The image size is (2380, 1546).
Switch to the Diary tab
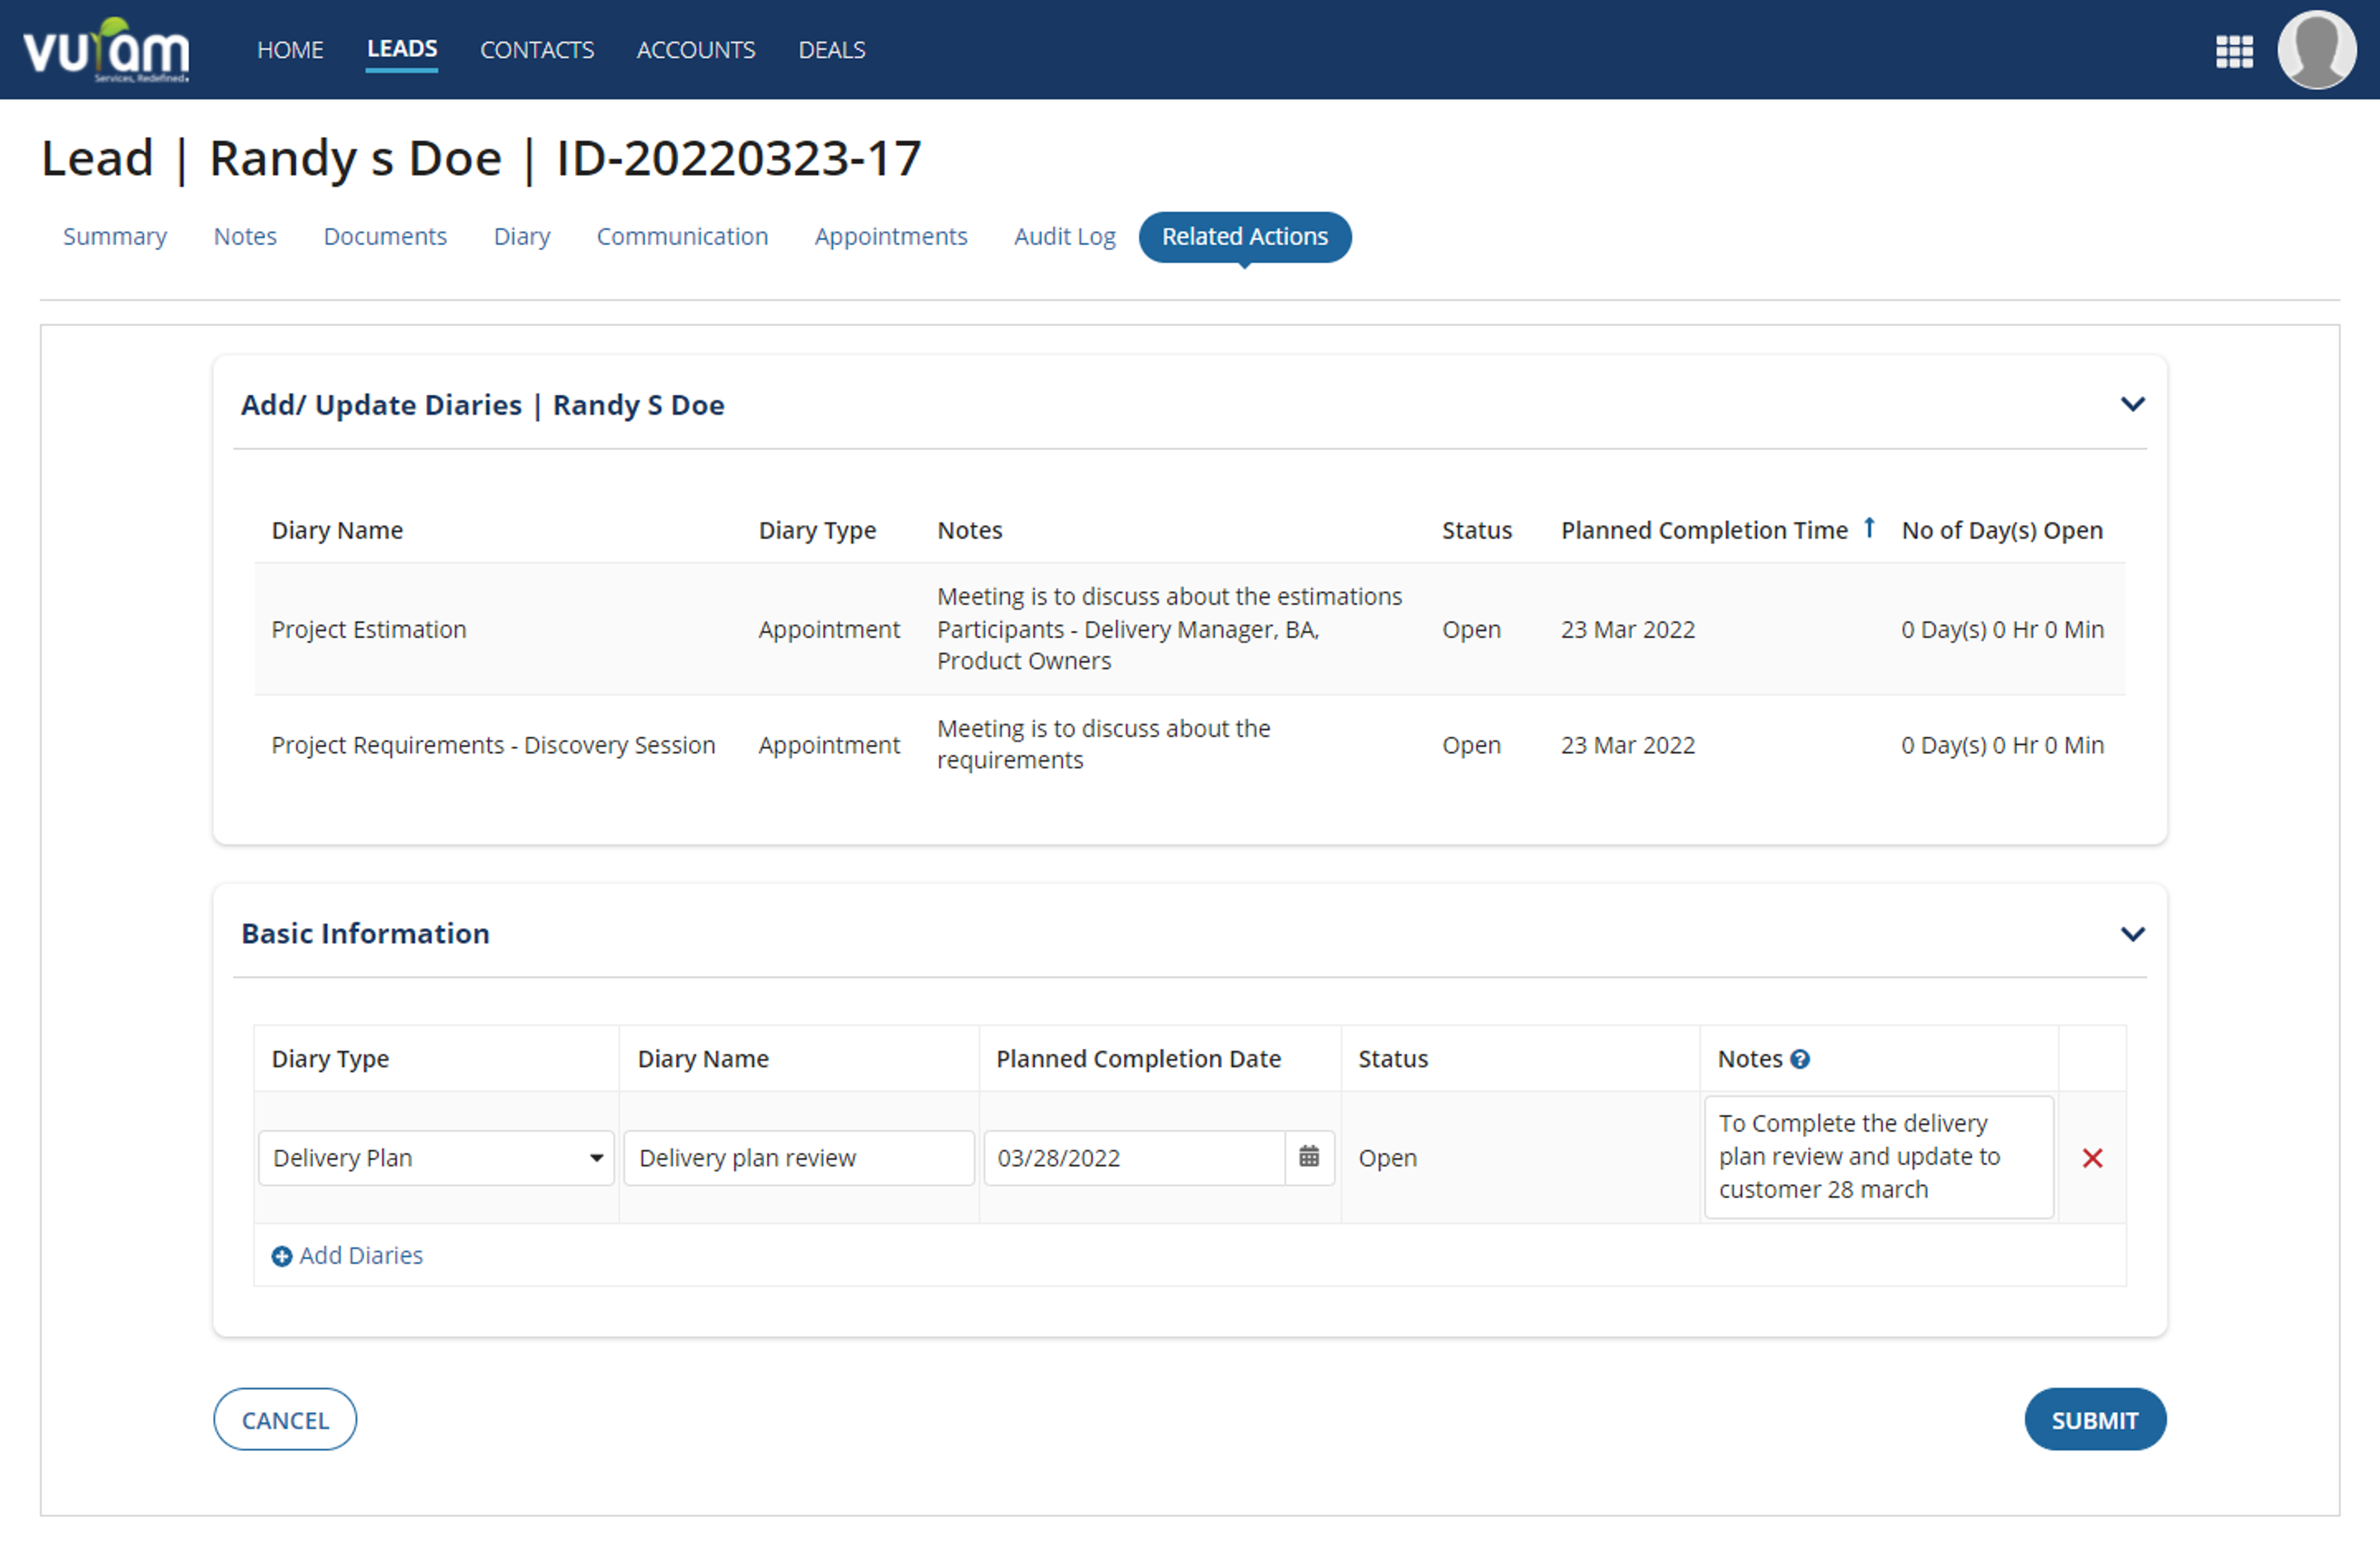pyautogui.click(x=522, y=237)
